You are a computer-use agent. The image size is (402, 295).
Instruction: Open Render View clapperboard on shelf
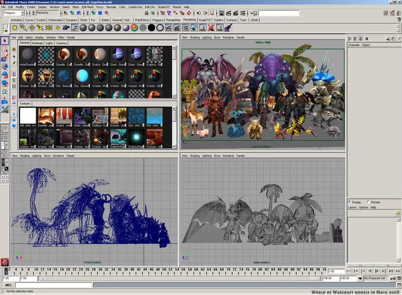tap(168, 28)
